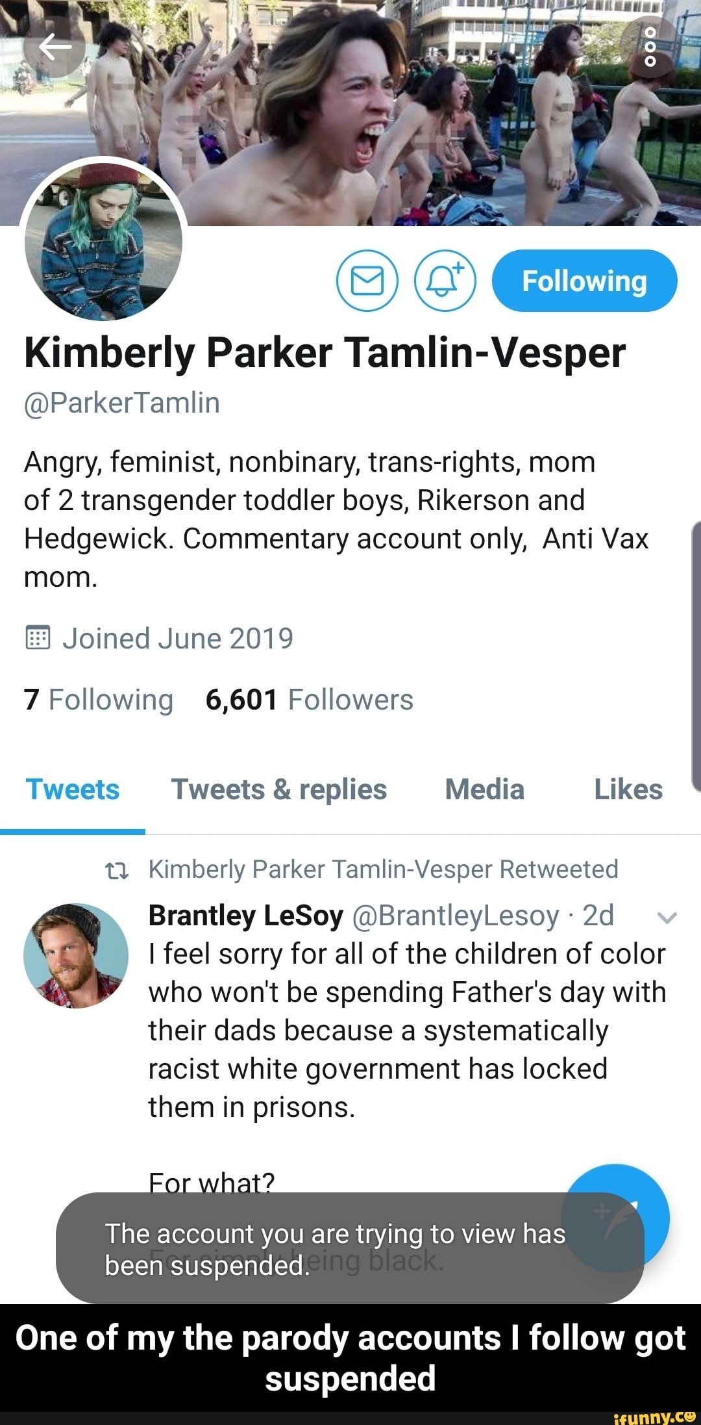Open the profile avatar picture
The image size is (701, 1425).
point(104,242)
